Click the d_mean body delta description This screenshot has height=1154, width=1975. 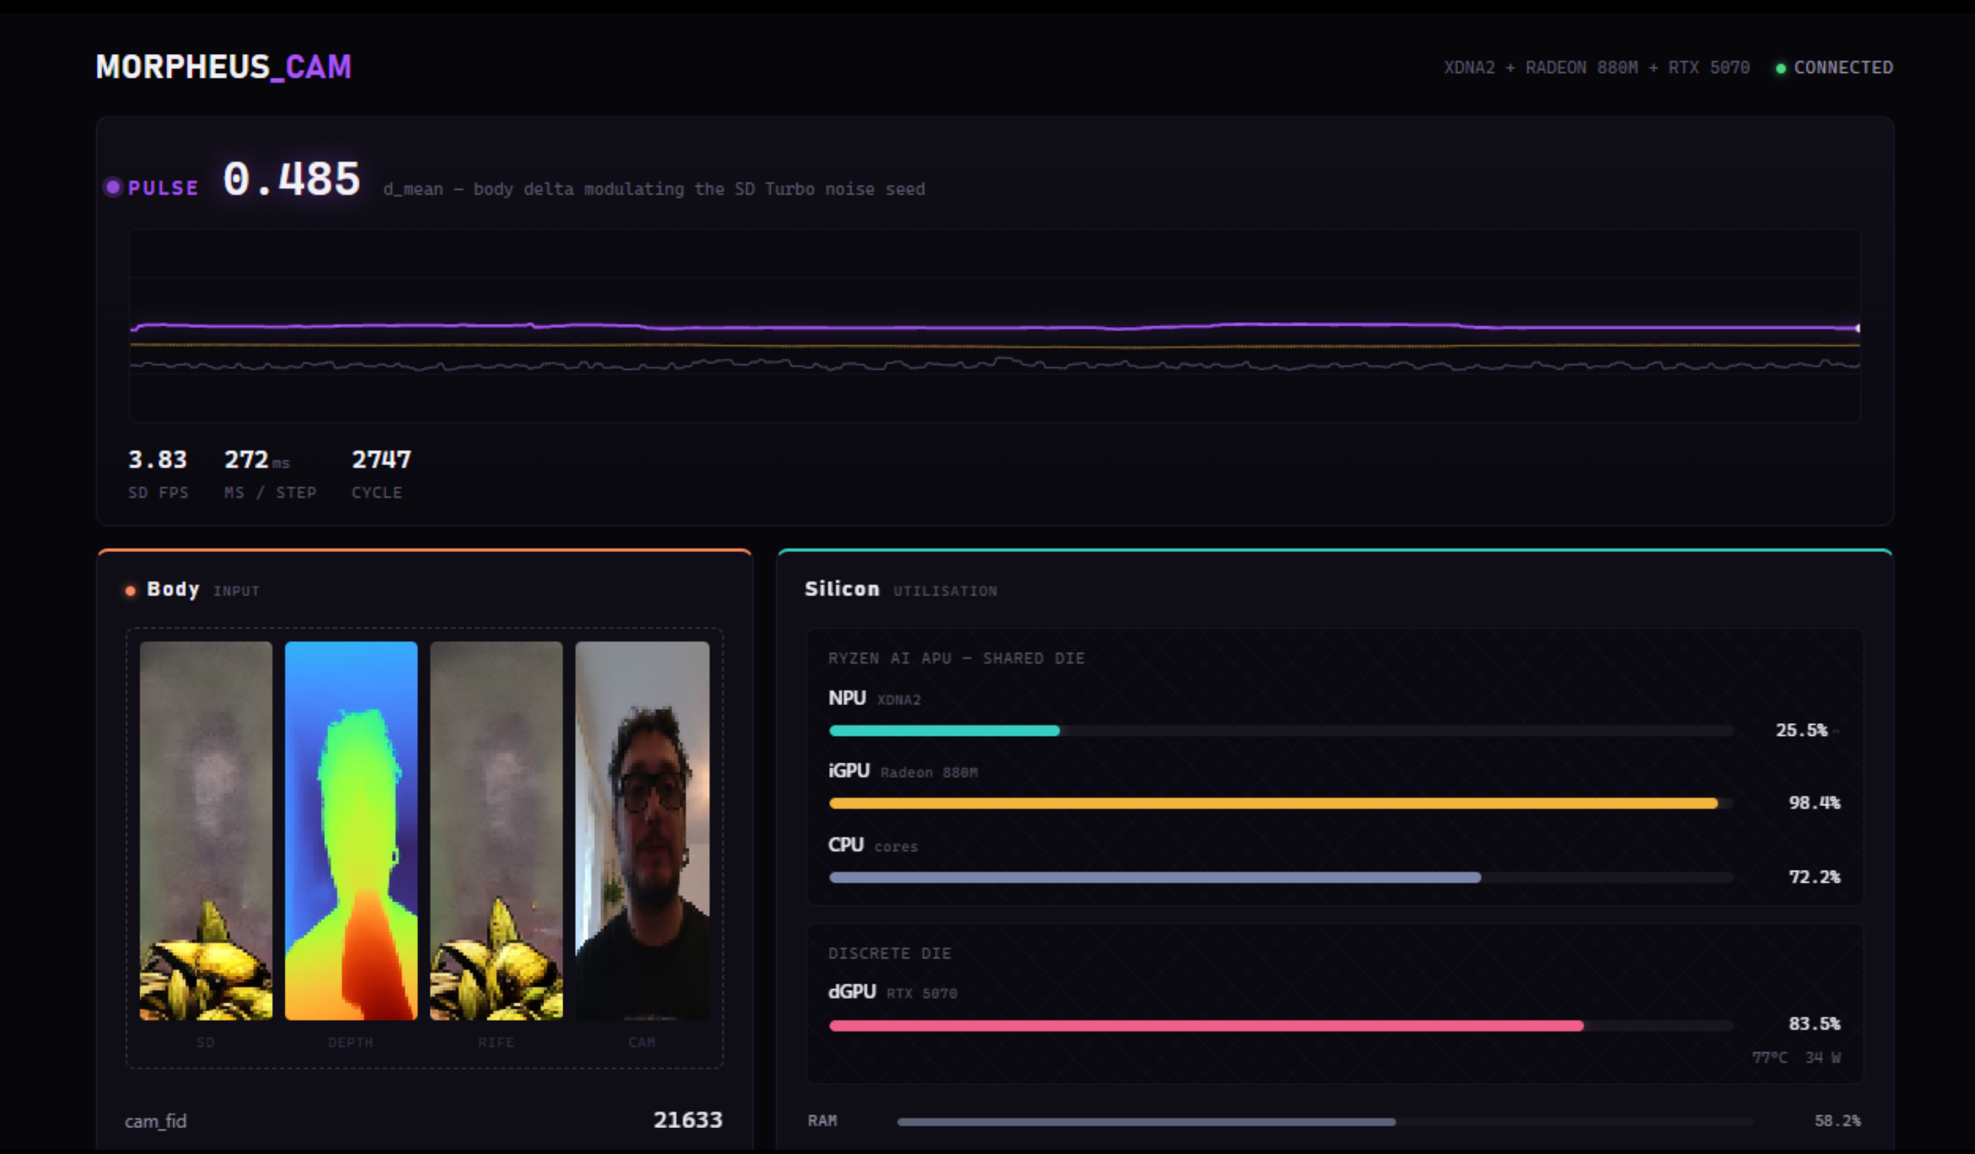654,189
